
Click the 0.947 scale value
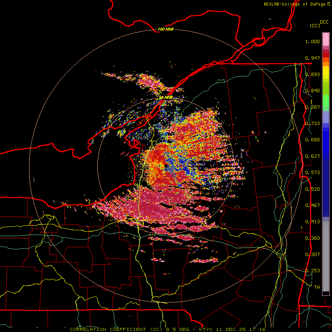312,58
